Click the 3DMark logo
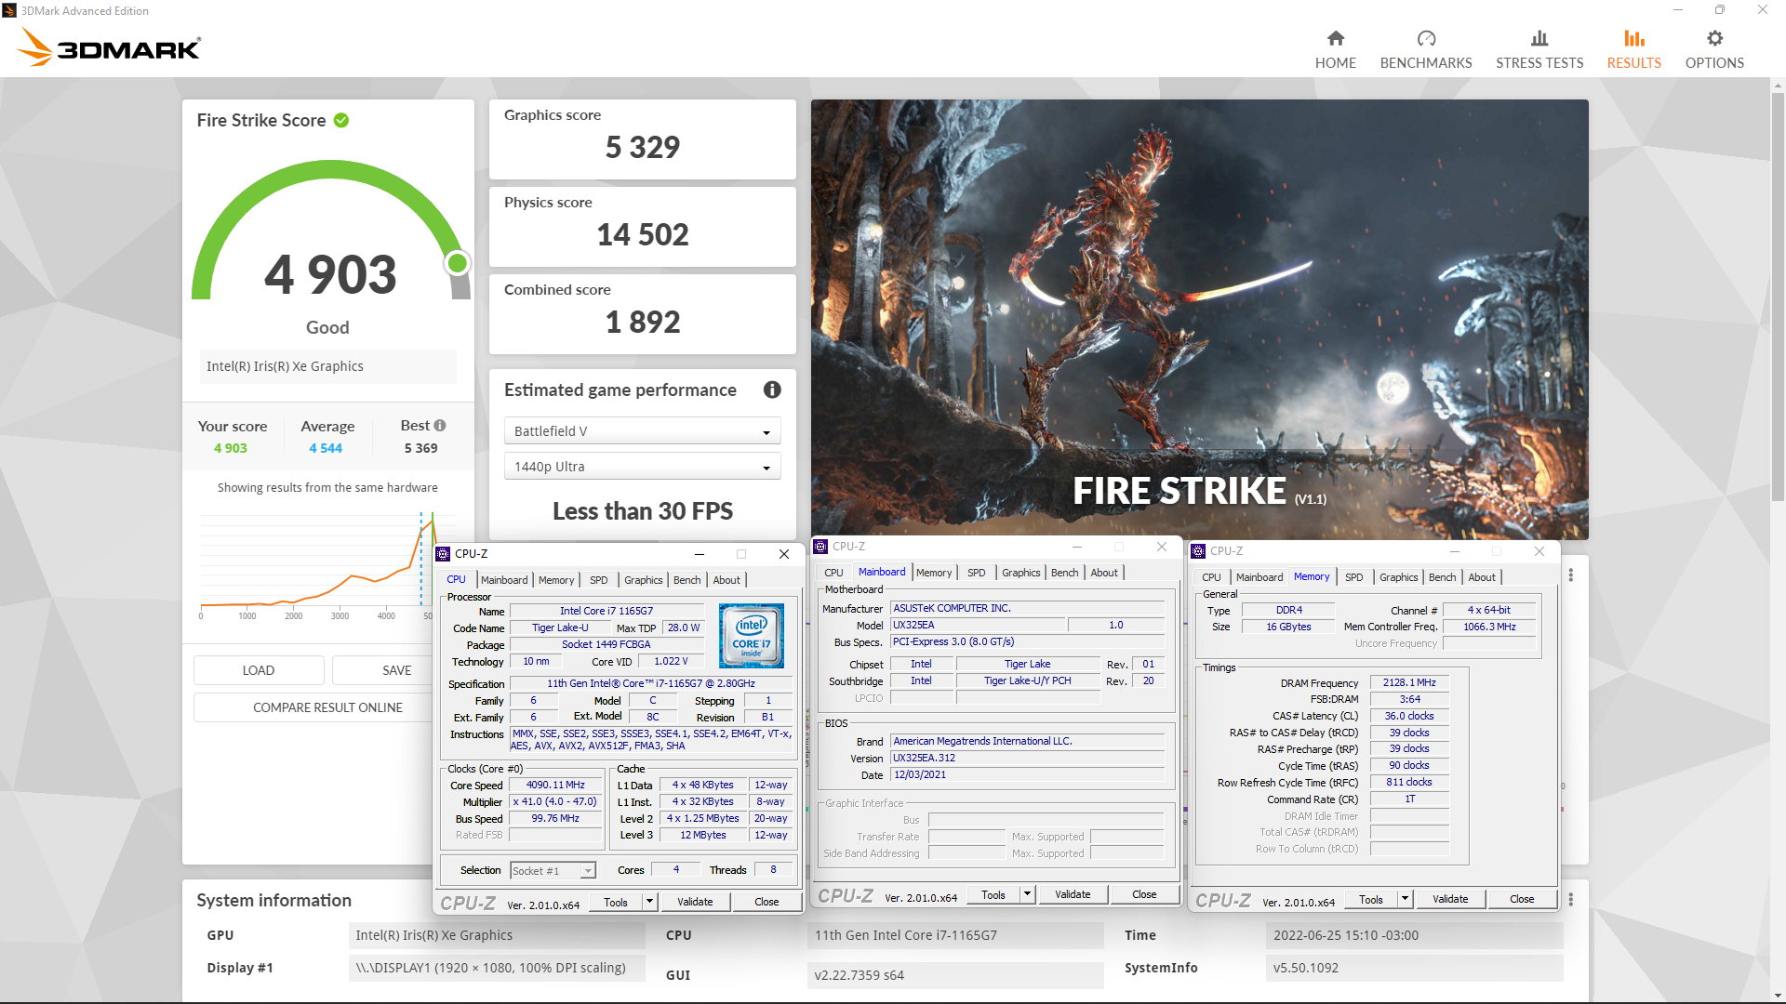The image size is (1786, 1004). tap(110, 46)
